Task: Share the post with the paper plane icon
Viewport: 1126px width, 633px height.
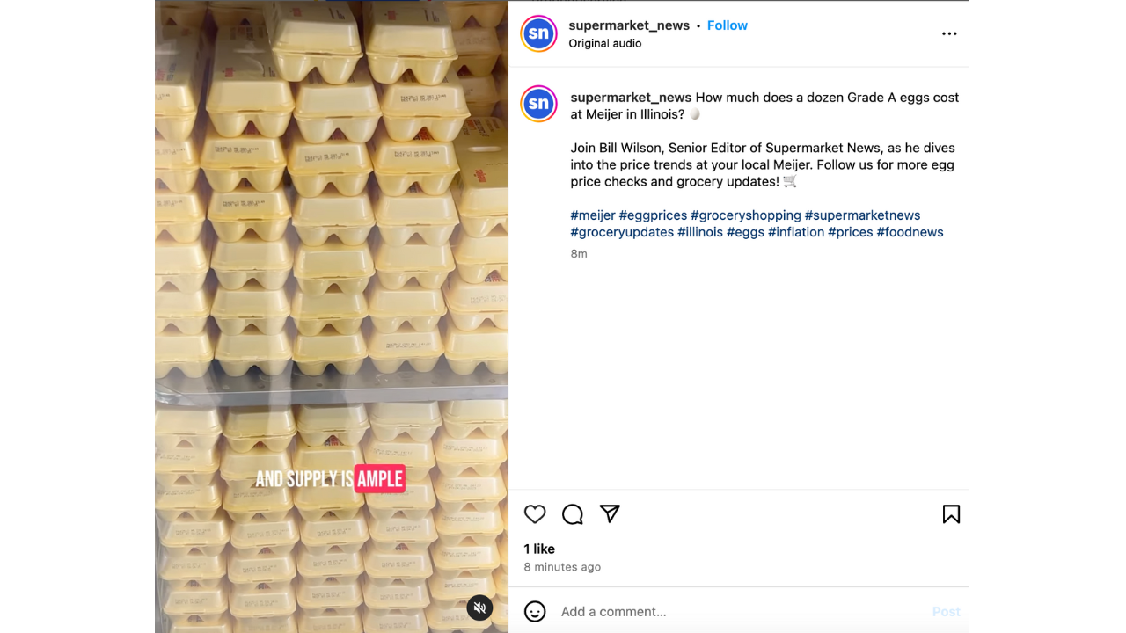Action: 610,514
